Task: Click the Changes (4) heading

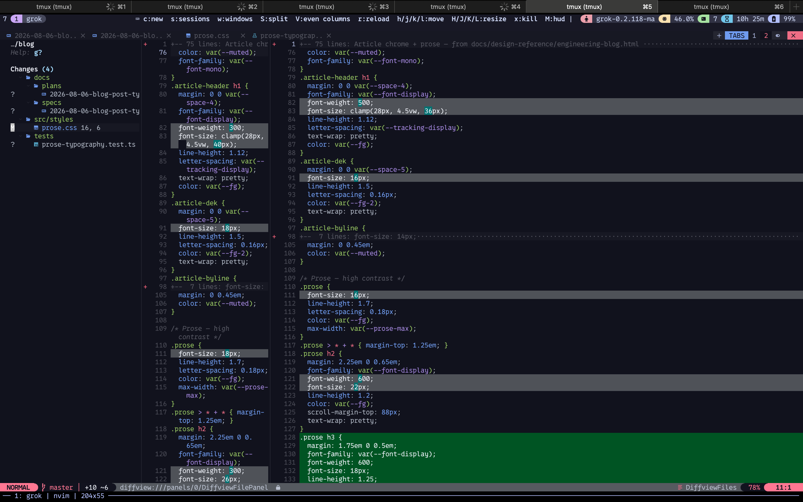Action: 32,69
